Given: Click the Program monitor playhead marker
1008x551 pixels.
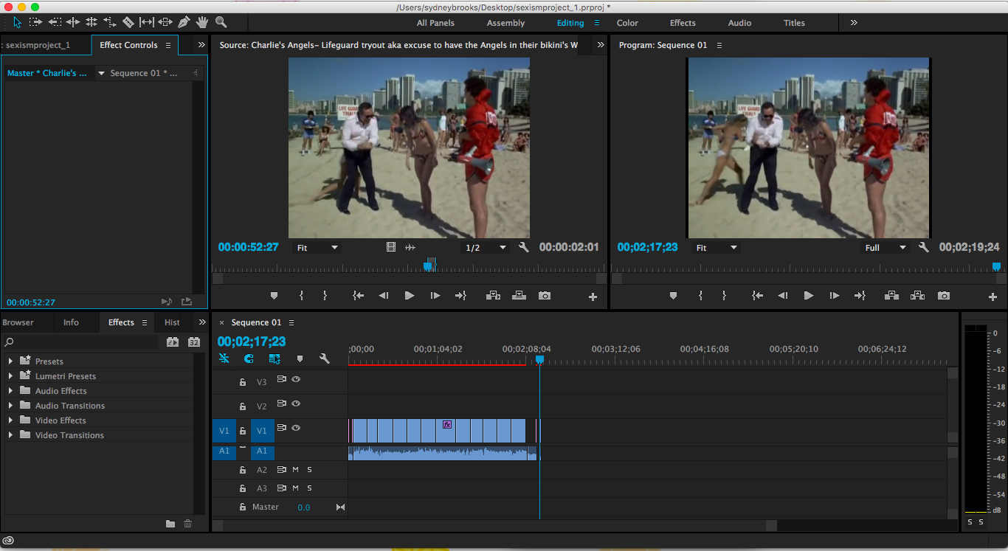Looking at the screenshot, I should (x=996, y=266).
